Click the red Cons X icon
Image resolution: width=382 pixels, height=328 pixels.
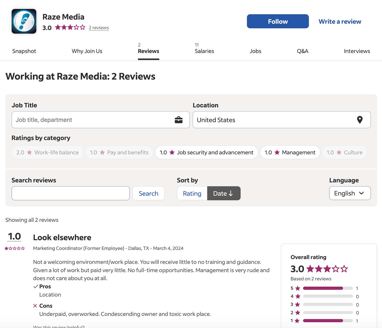pyautogui.click(x=35, y=306)
